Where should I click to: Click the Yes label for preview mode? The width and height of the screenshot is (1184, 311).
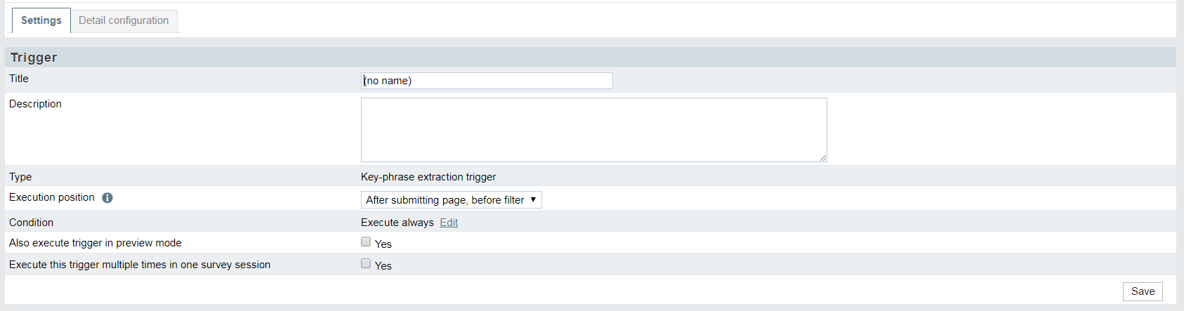383,244
